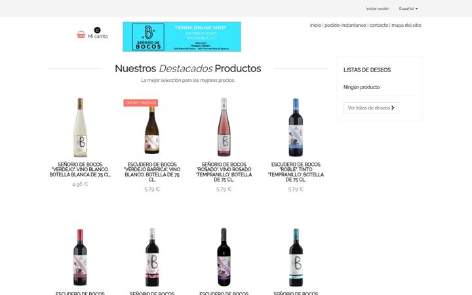The image size is (472, 295).
Task: Open Escudero de Bocos Verdejo Barrica bottle image
Action: [152, 129]
